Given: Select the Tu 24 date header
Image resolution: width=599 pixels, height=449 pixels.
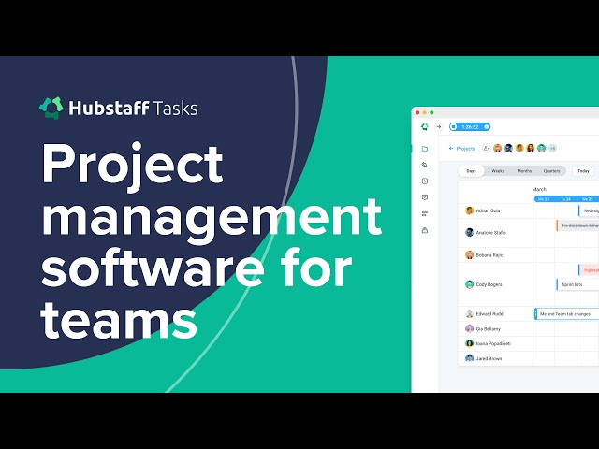Looking at the screenshot, I should tap(565, 199).
